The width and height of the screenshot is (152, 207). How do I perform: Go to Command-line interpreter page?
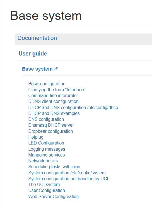coord(53,96)
